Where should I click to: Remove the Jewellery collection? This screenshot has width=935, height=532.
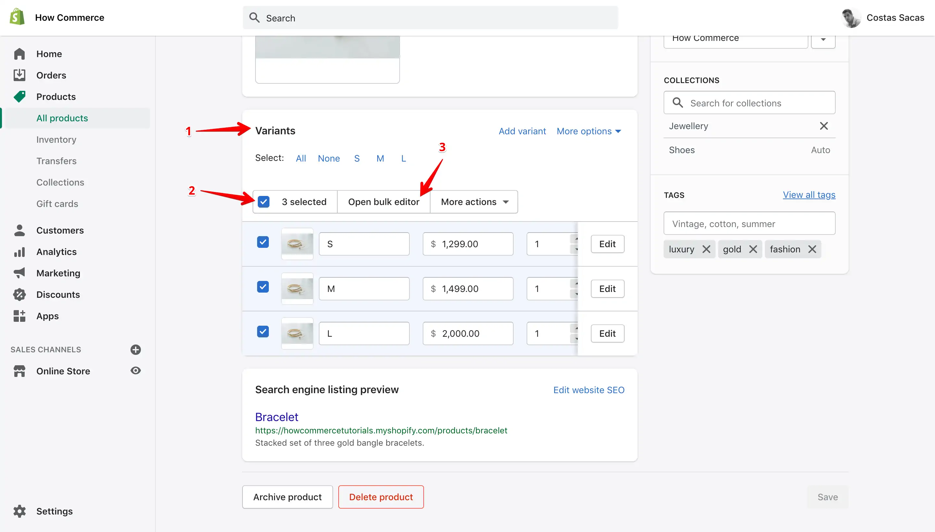point(823,126)
